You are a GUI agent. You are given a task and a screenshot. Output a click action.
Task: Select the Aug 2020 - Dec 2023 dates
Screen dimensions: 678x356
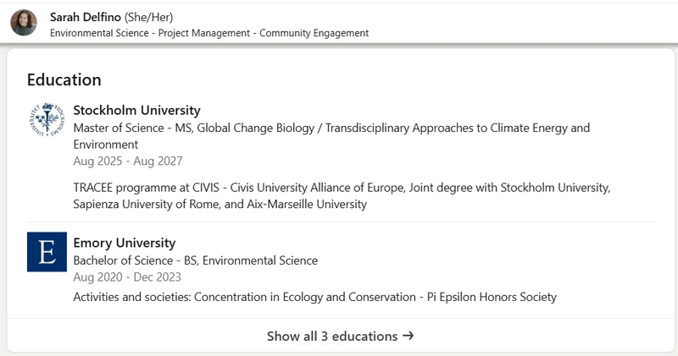click(x=127, y=277)
